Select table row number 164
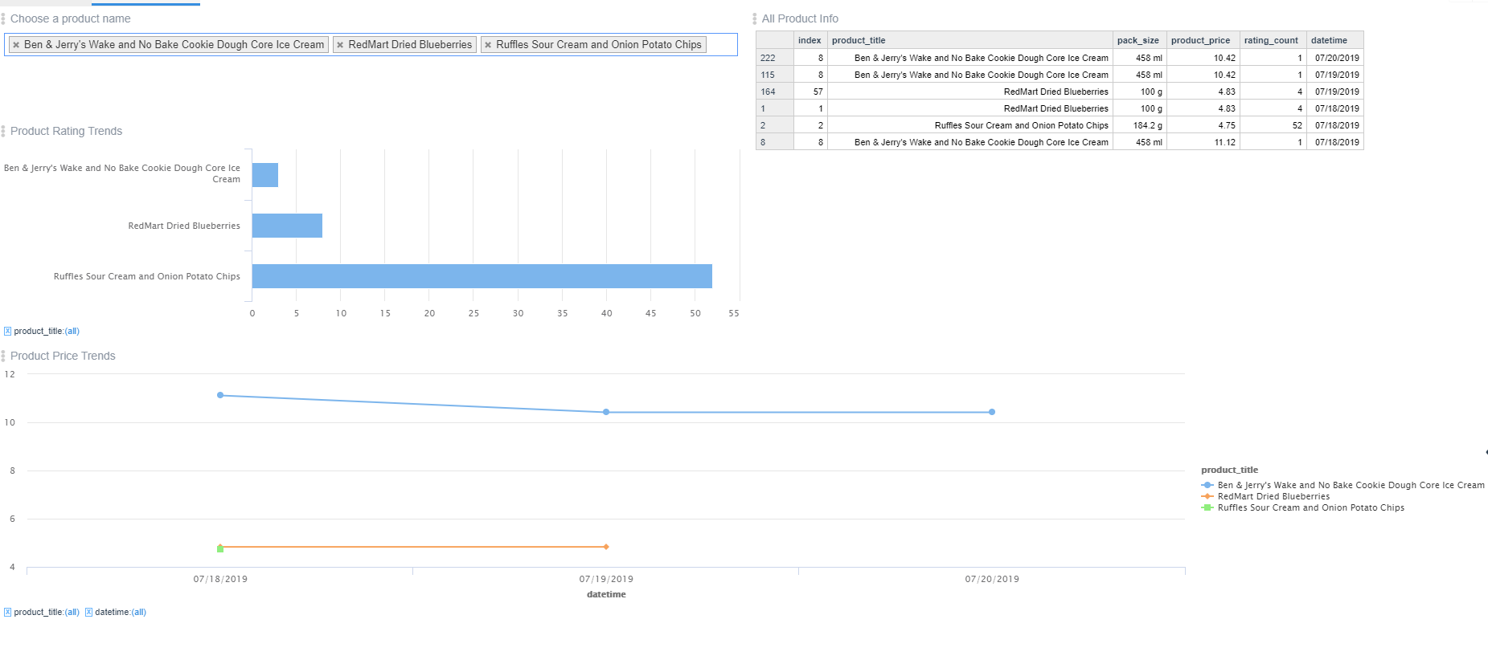 (x=775, y=92)
